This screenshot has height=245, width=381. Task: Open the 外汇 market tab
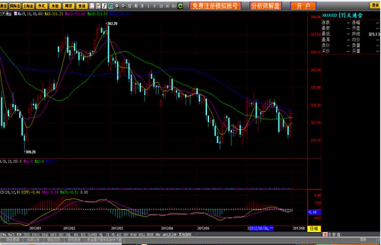click(42, 6)
